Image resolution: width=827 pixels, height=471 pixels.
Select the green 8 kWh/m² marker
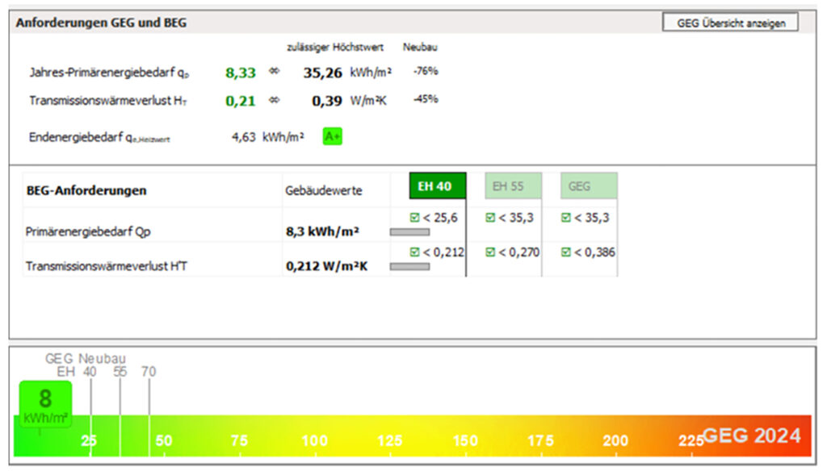pos(45,403)
